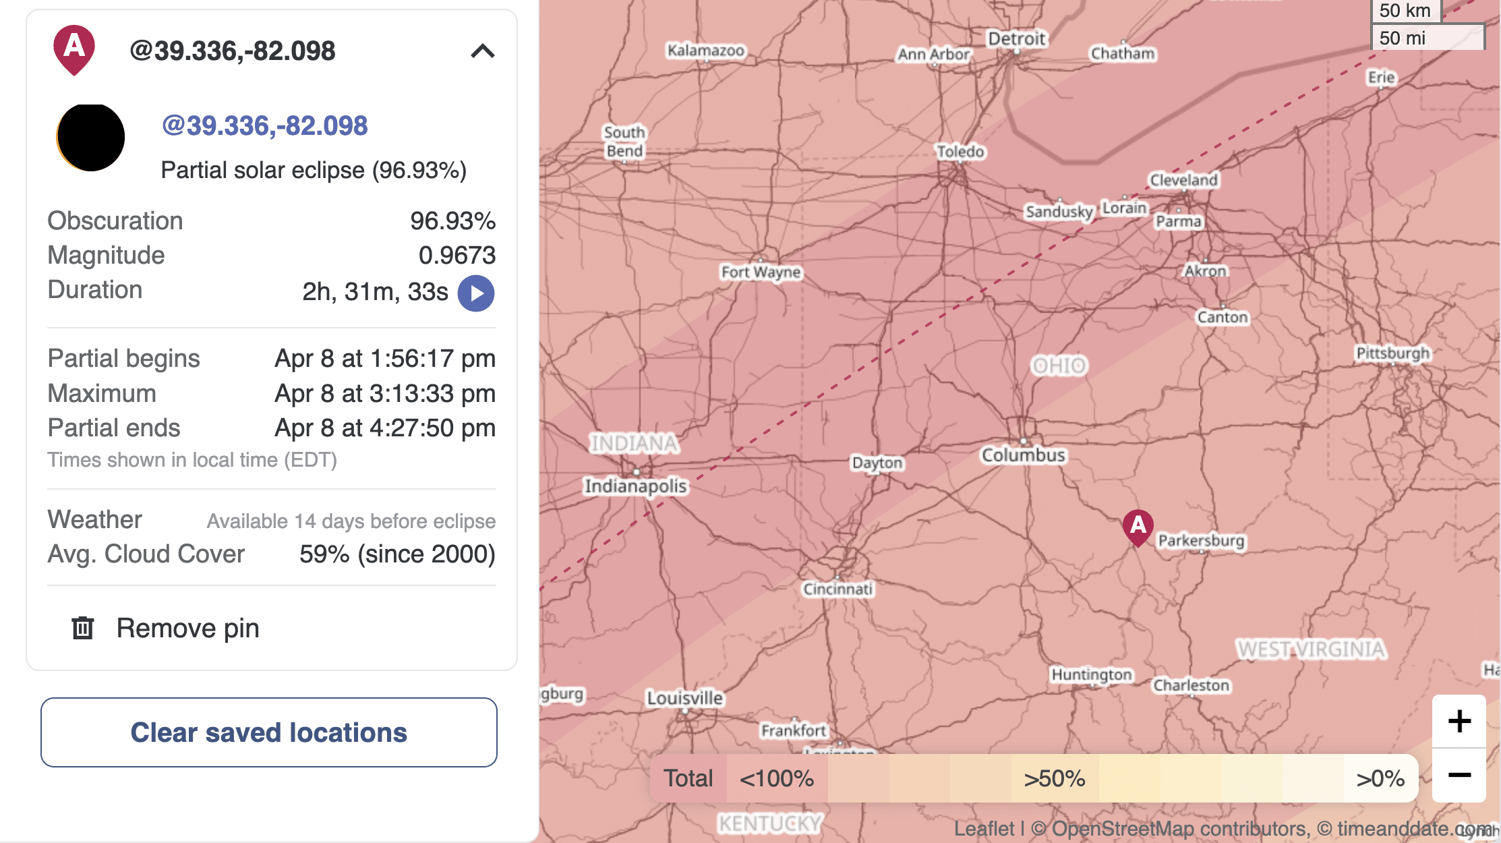Click marker A near Parkersburg on map
The image size is (1501, 843).
pyautogui.click(x=1138, y=526)
